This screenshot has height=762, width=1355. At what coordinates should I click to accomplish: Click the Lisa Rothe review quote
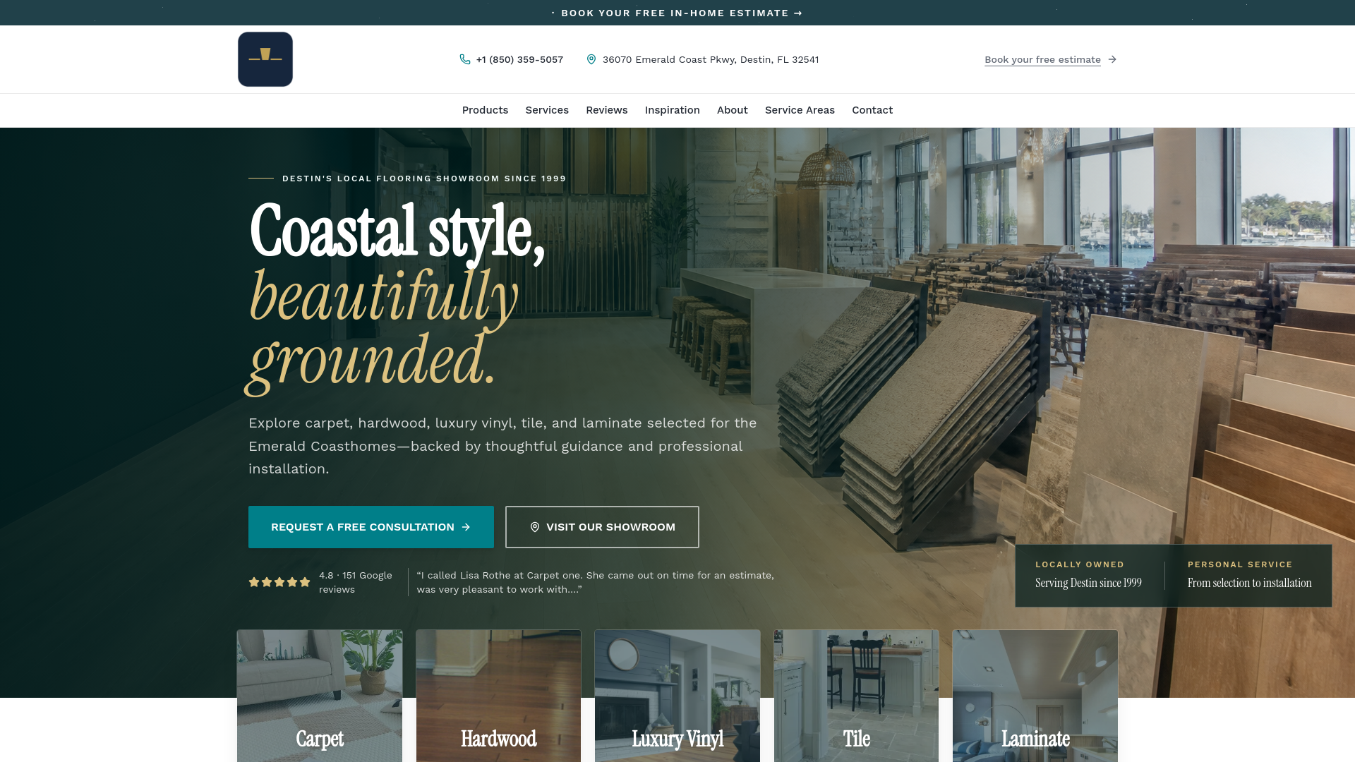coord(595,582)
